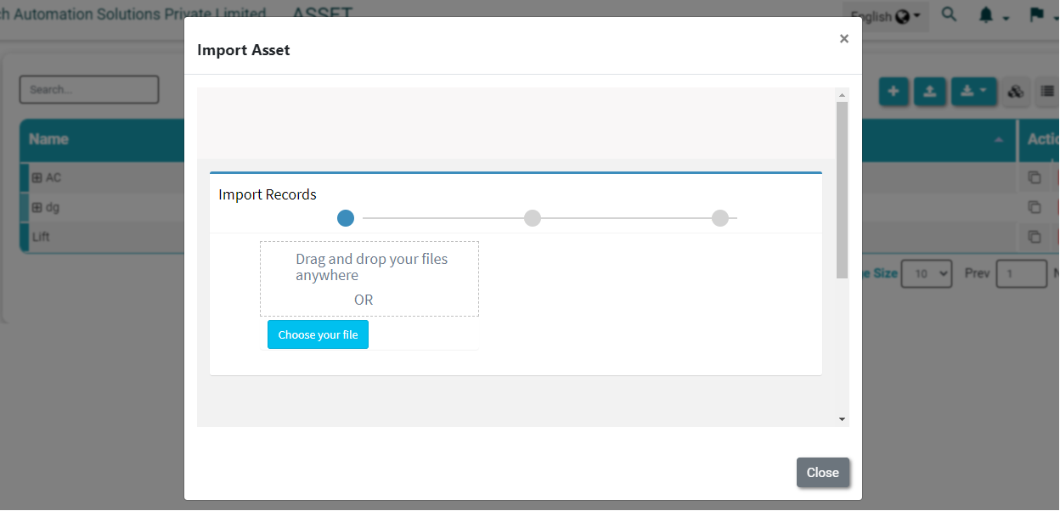Click the notifications bell icon
Image resolution: width=1060 pixels, height=511 pixels.
986,15
